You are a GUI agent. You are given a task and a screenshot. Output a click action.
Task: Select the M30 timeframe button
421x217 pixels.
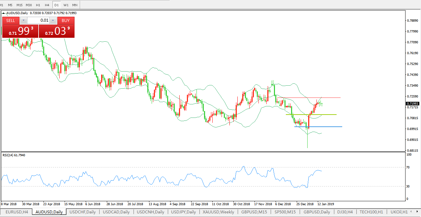(x=29, y=5)
